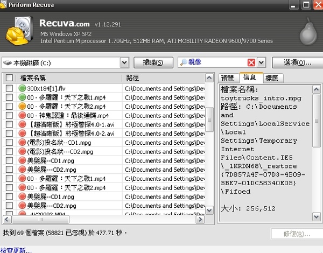
Task: Click the red status dot for (電影)投名狀--CD1.mpg
Action: pyautogui.click(x=22, y=142)
